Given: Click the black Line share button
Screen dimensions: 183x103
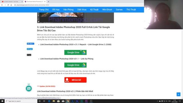Looking at the screenshot, I should [29, 55].
